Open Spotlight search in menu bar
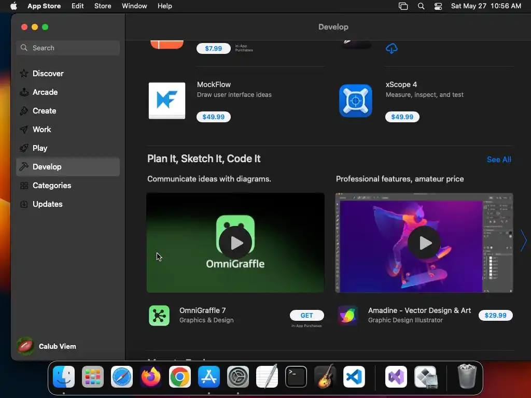 [x=421, y=6]
